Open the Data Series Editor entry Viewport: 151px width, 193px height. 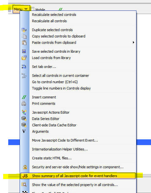pos(46,119)
